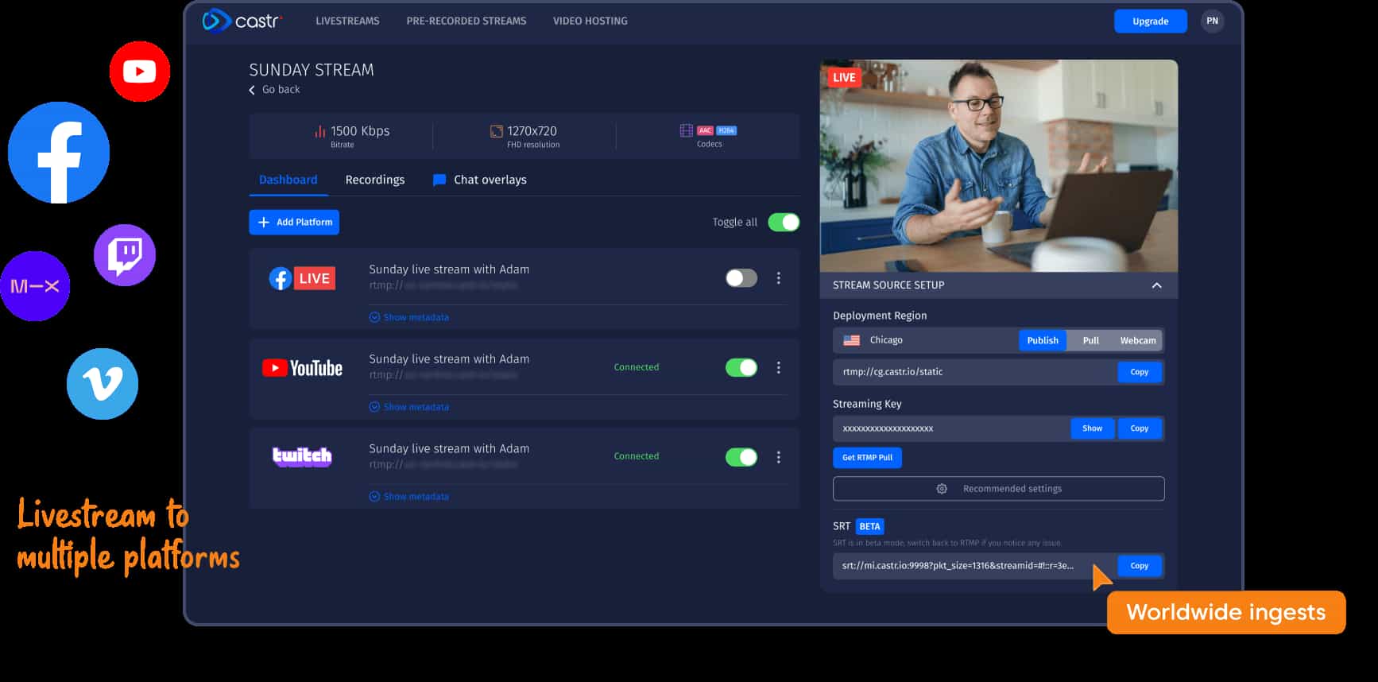This screenshot has width=1378, height=682.
Task: Click the AAC codec badge
Action: (705, 130)
